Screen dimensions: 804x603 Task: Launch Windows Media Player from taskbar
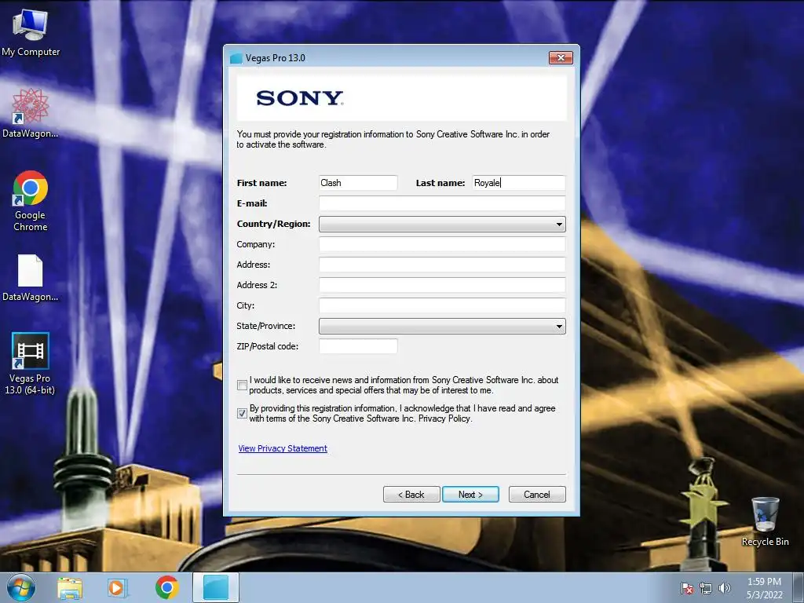click(x=117, y=587)
